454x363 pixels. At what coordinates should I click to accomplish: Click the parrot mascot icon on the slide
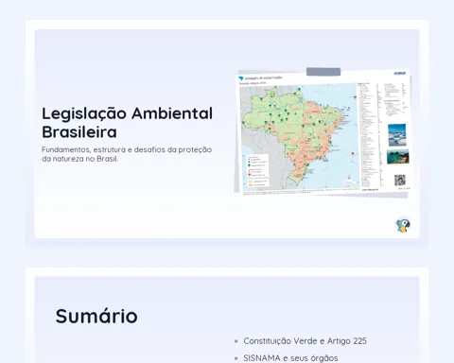click(403, 225)
